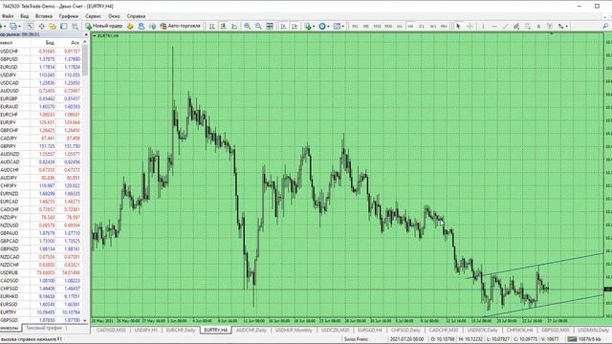Toggle the Terminal panel icon
The height and width of the screenshot is (344, 612).
[64, 26]
